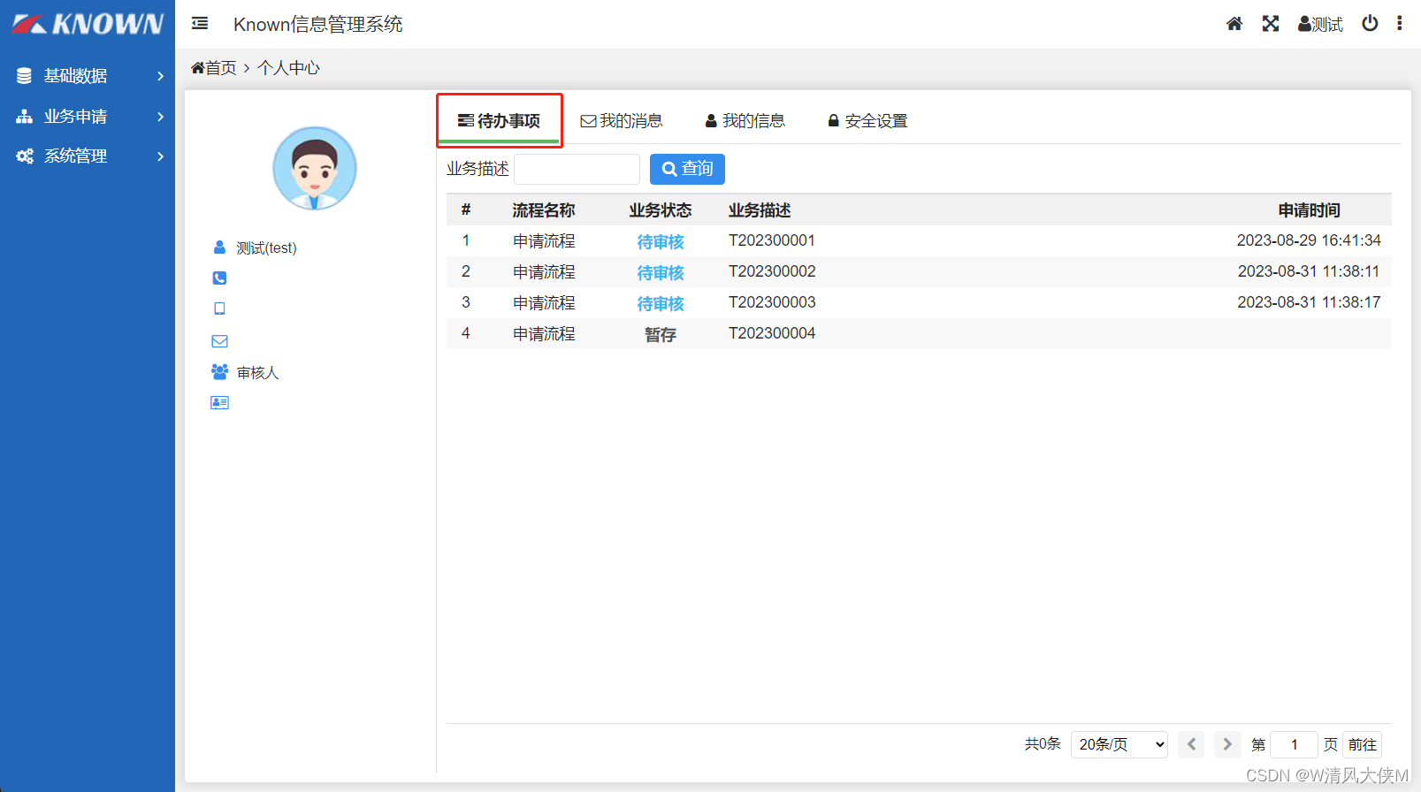Click the email envelope icon in profile
Screen dimensions: 1421x792
pyautogui.click(x=219, y=341)
